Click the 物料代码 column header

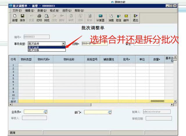[x=44, y=59]
